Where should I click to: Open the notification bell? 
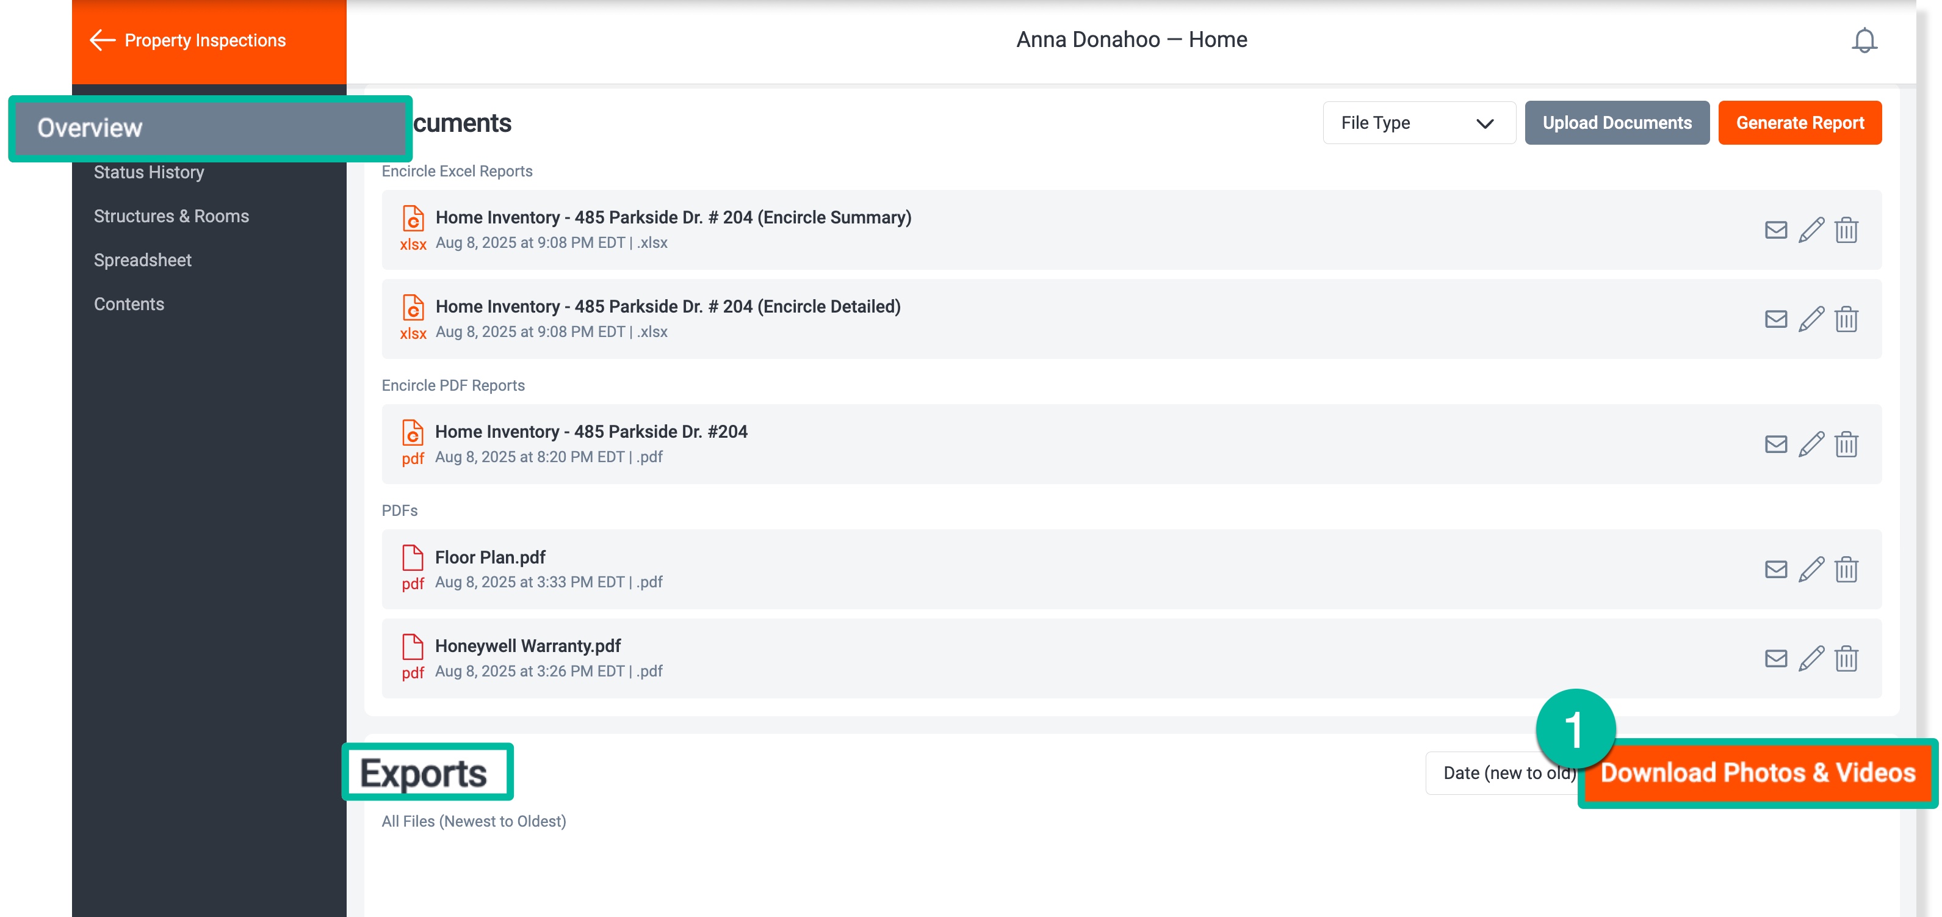(1864, 40)
